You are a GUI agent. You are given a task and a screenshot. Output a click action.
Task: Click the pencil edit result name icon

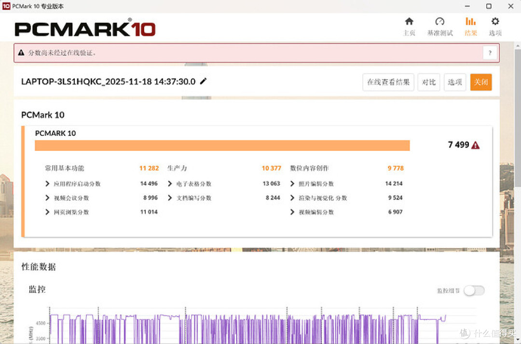click(203, 81)
